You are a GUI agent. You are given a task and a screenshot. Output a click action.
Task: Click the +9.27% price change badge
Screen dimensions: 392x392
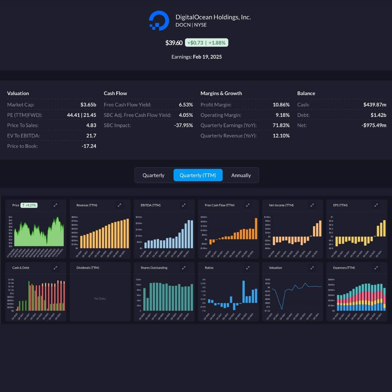click(29, 205)
